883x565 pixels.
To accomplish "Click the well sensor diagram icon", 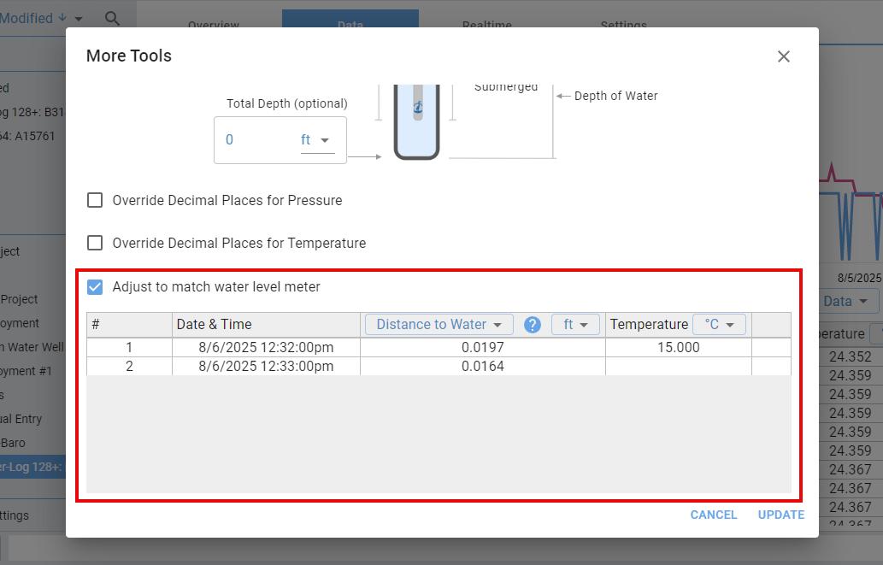I will 417,120.
